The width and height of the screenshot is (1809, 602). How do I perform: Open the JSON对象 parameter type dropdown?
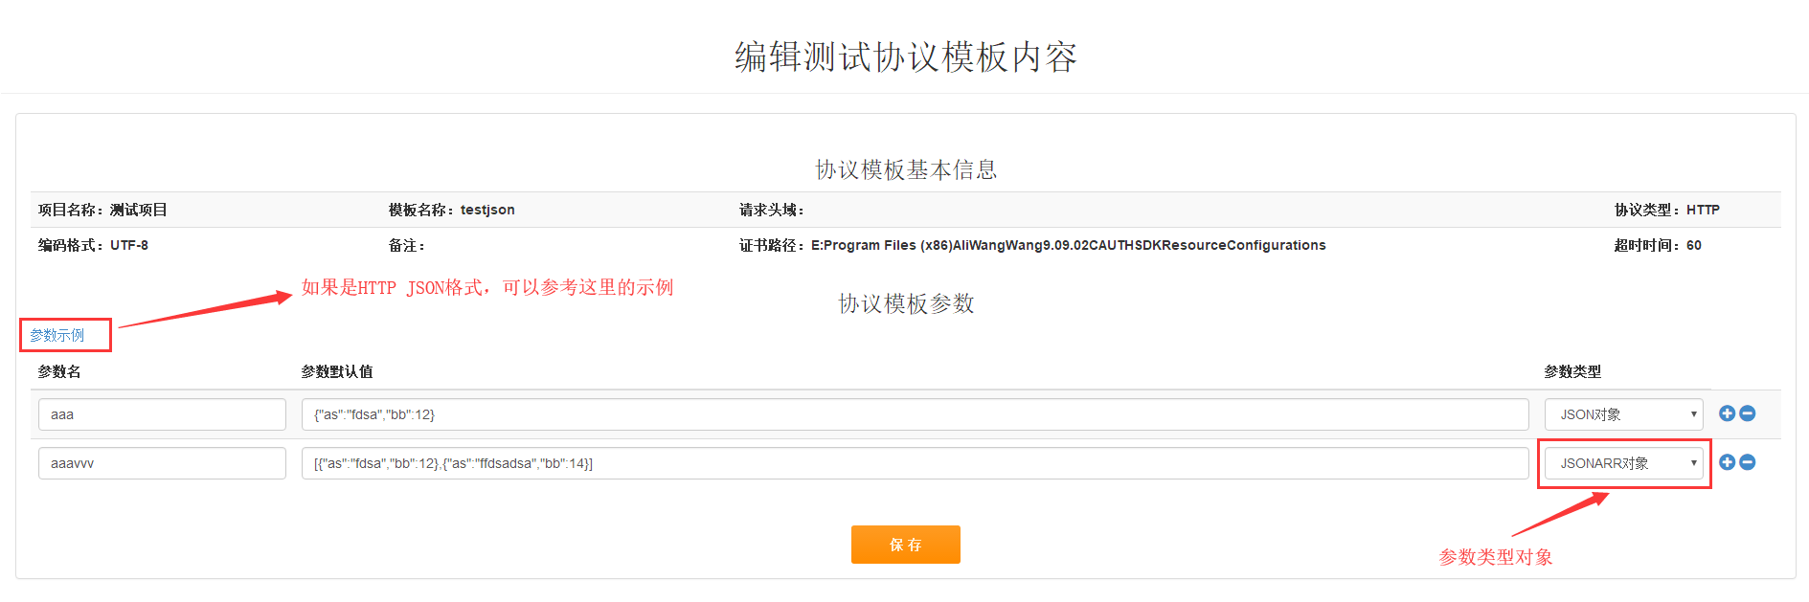click(x=1623, y=414)
